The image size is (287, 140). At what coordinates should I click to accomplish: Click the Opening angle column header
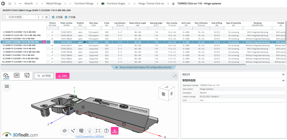coord(156,24)
